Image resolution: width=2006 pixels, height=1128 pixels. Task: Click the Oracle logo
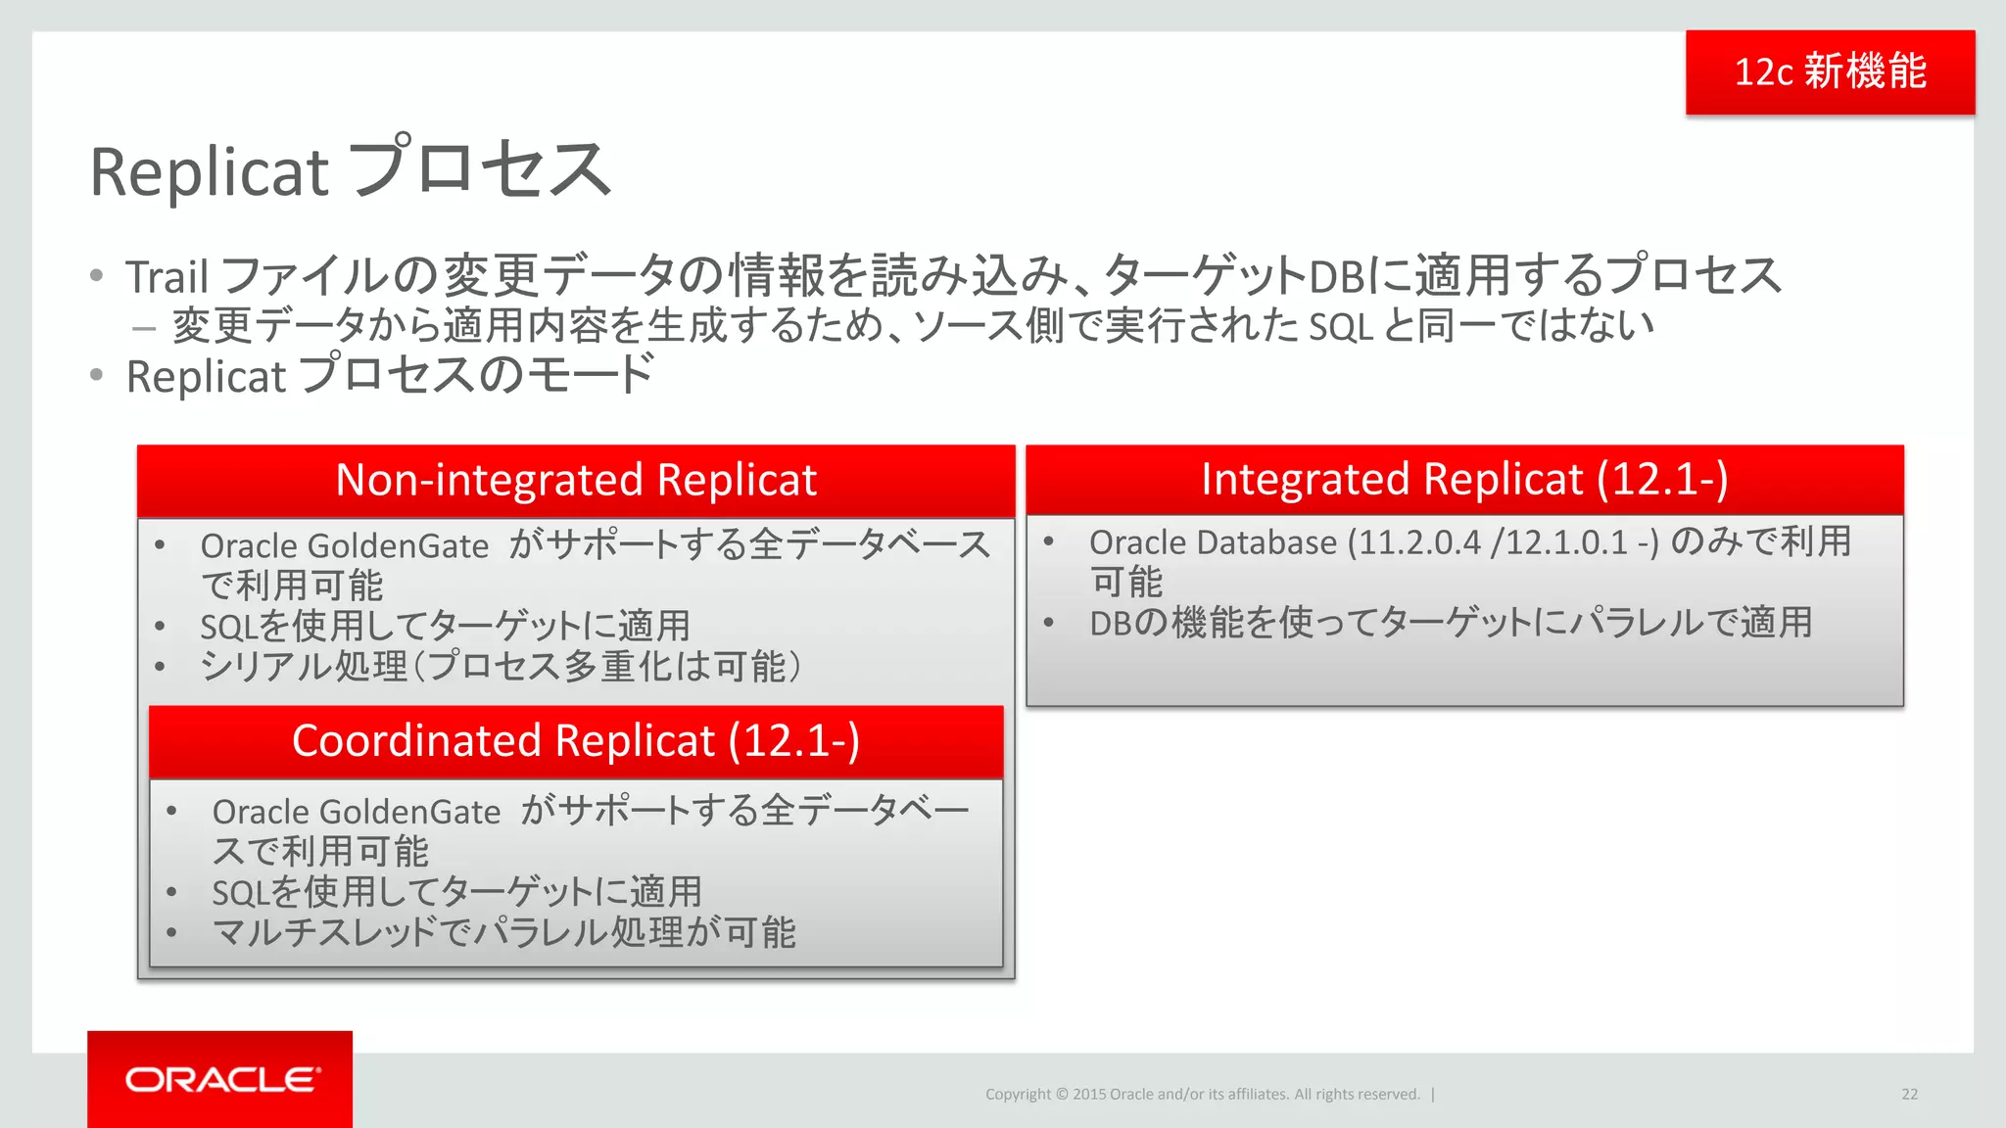[x=220, y=1079]
